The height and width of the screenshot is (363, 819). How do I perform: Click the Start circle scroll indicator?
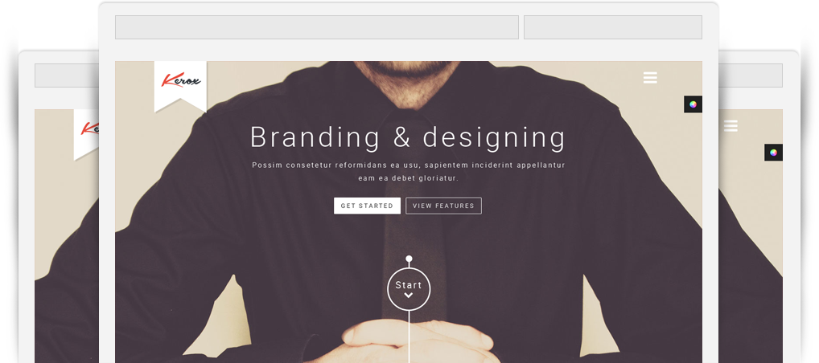[409, 289]
